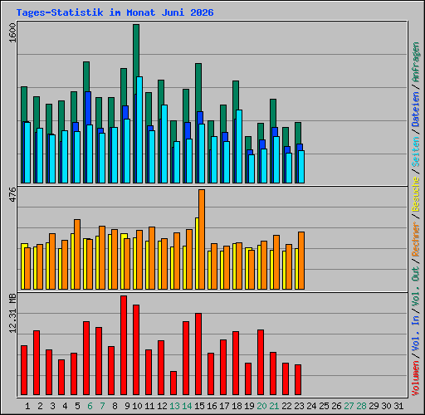The height and width of the screenshot is (415, 425).
Task: Click day label '15' on the x-axis
Action: (x=199, y=406)
